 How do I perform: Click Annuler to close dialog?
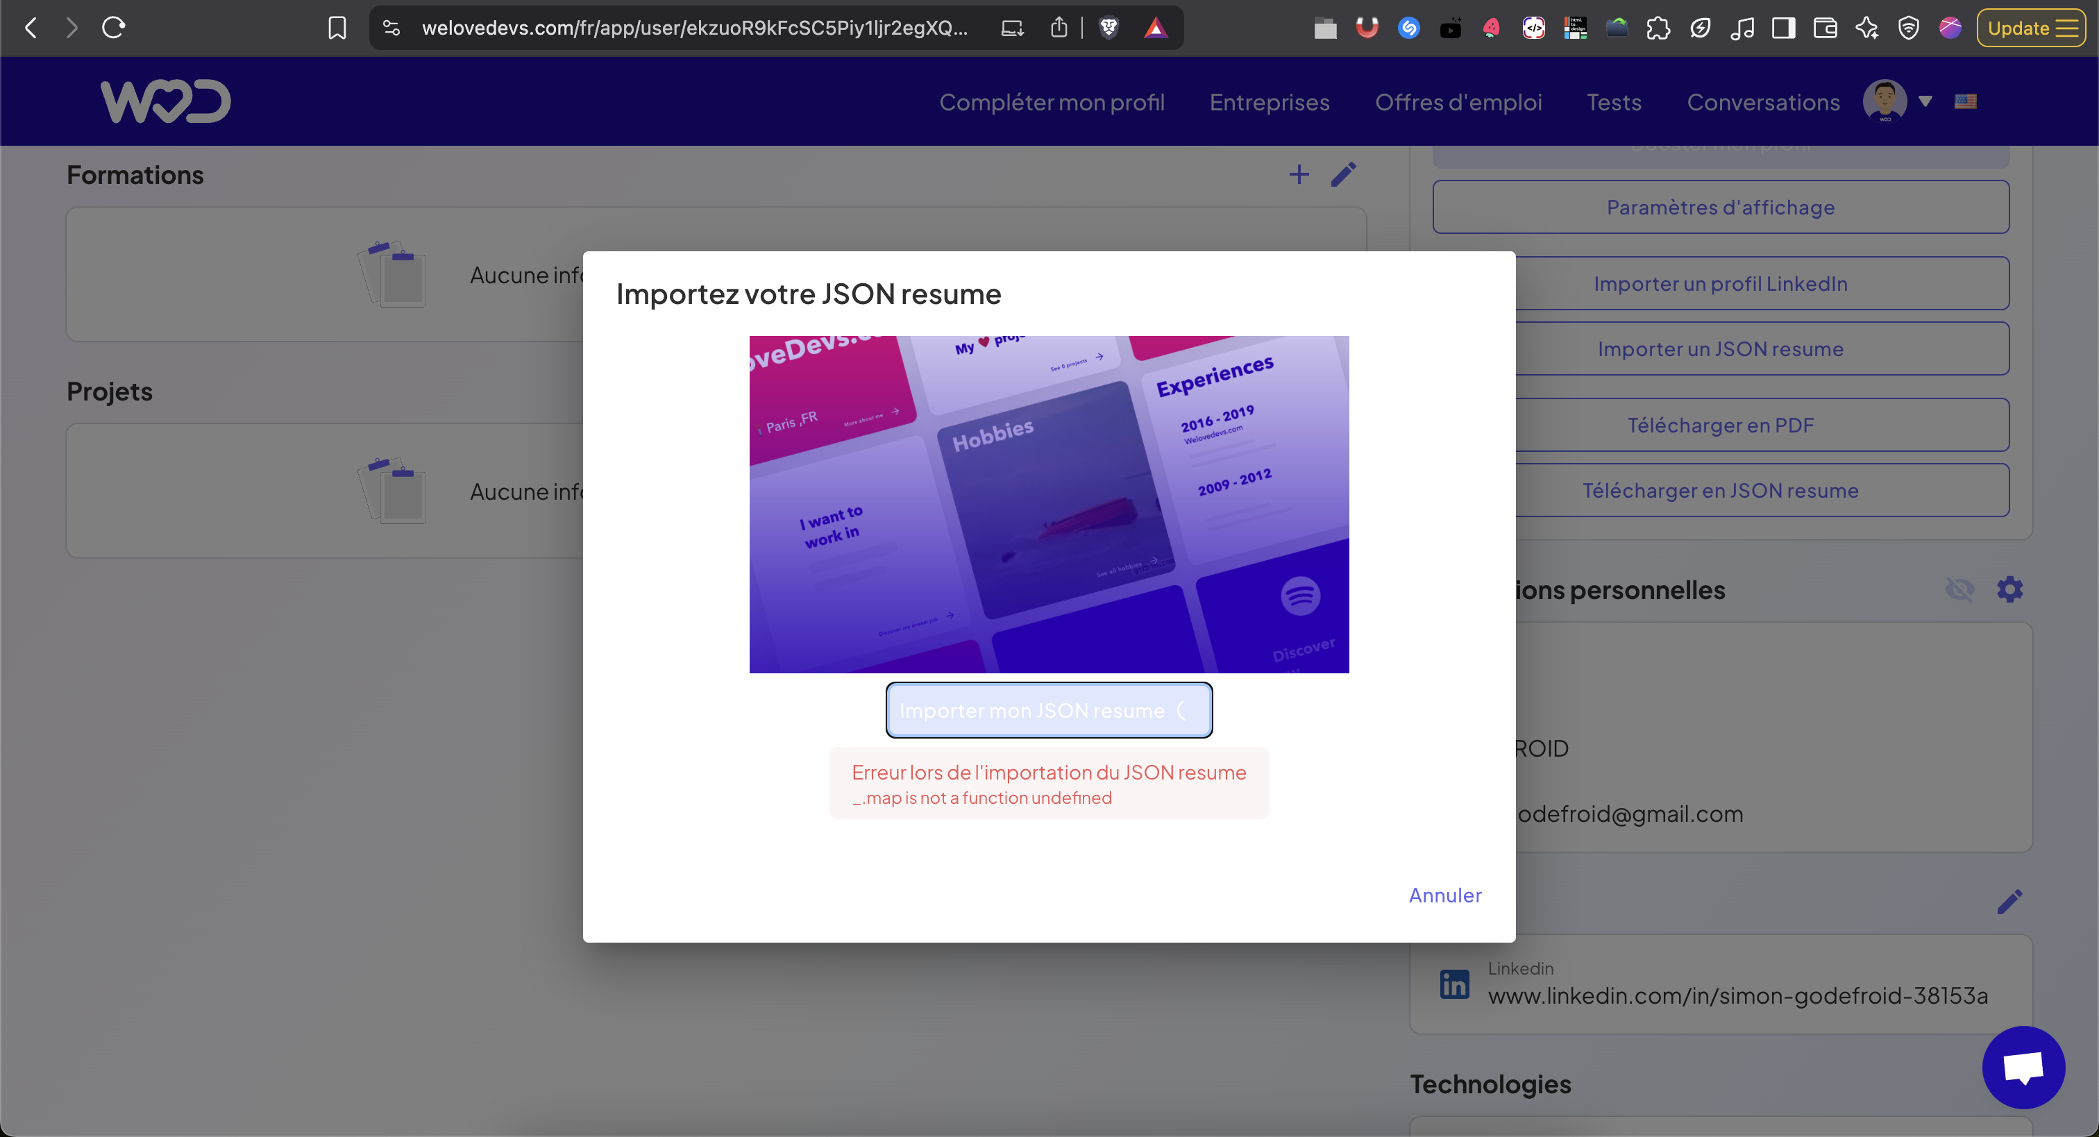pyautogui.click(x=1444, y=895)
